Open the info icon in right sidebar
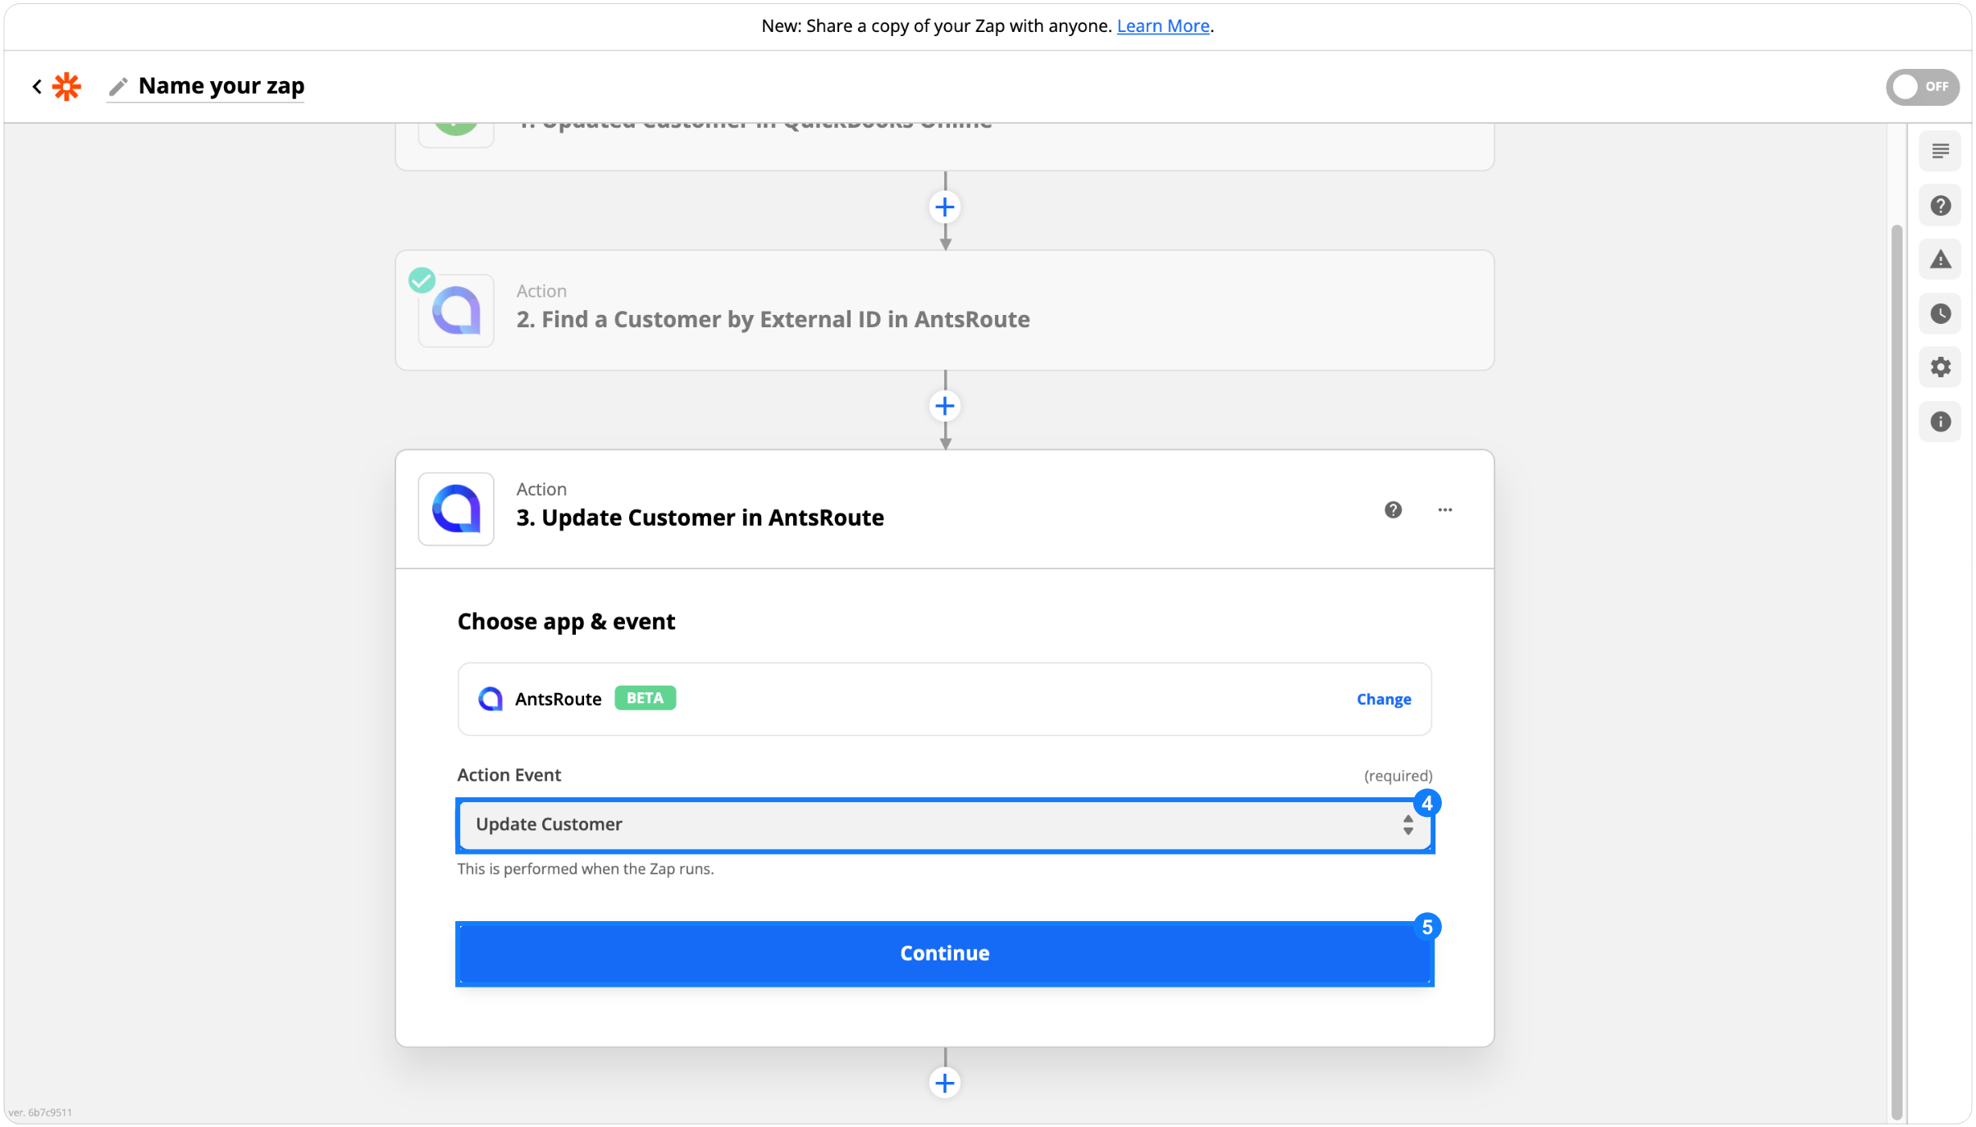1976x1127 pixels. pyautogui.click(x=1940, y=421)
